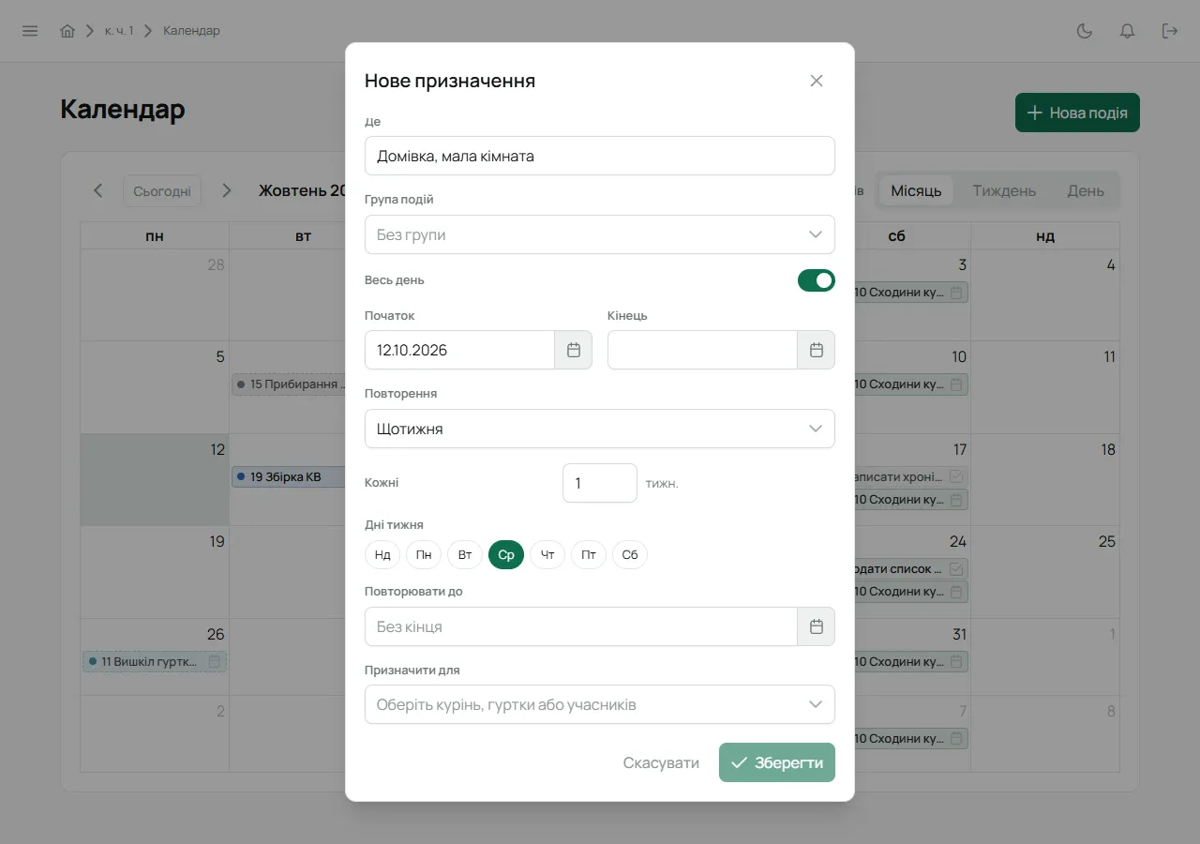Toggle dark mode moon icon
Viewport: 1200px width, 844px height.
click(x=1085, y=31)
